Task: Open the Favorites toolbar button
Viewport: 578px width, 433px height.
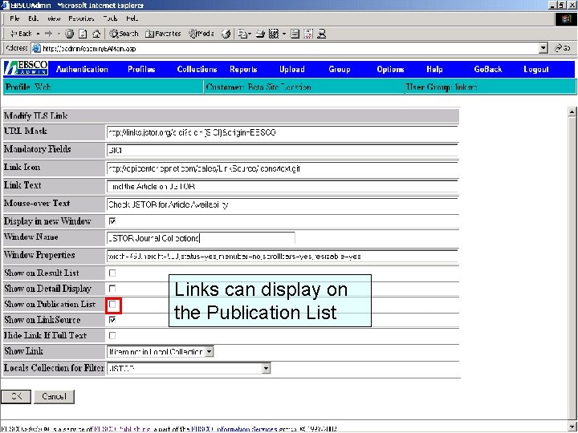Action: click(162, 34)
